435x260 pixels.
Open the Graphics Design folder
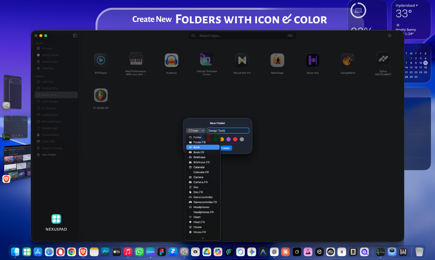[x=56, y=148]
